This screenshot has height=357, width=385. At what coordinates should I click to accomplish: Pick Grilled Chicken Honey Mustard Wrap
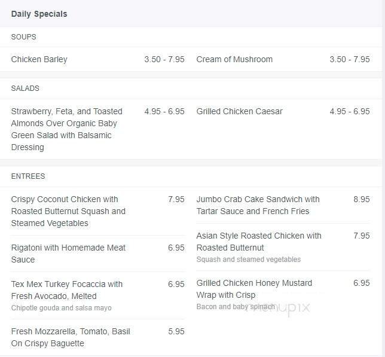tap(254, 289)
